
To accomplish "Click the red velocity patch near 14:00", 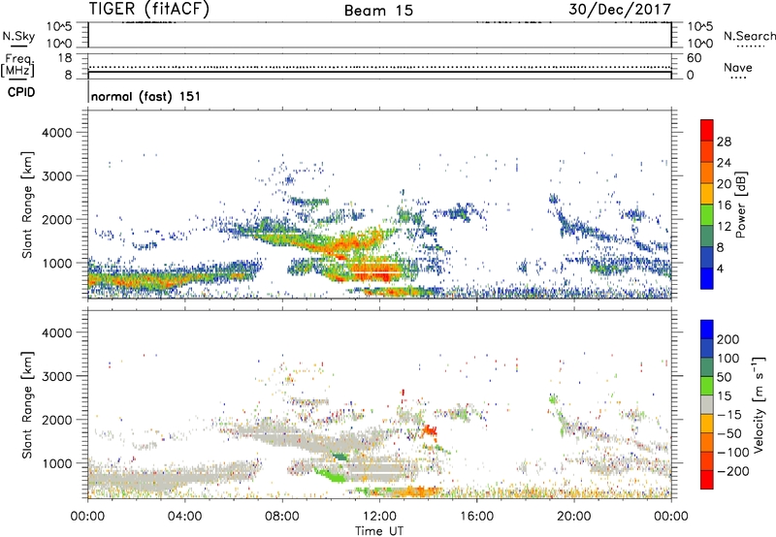I will 430,430.
